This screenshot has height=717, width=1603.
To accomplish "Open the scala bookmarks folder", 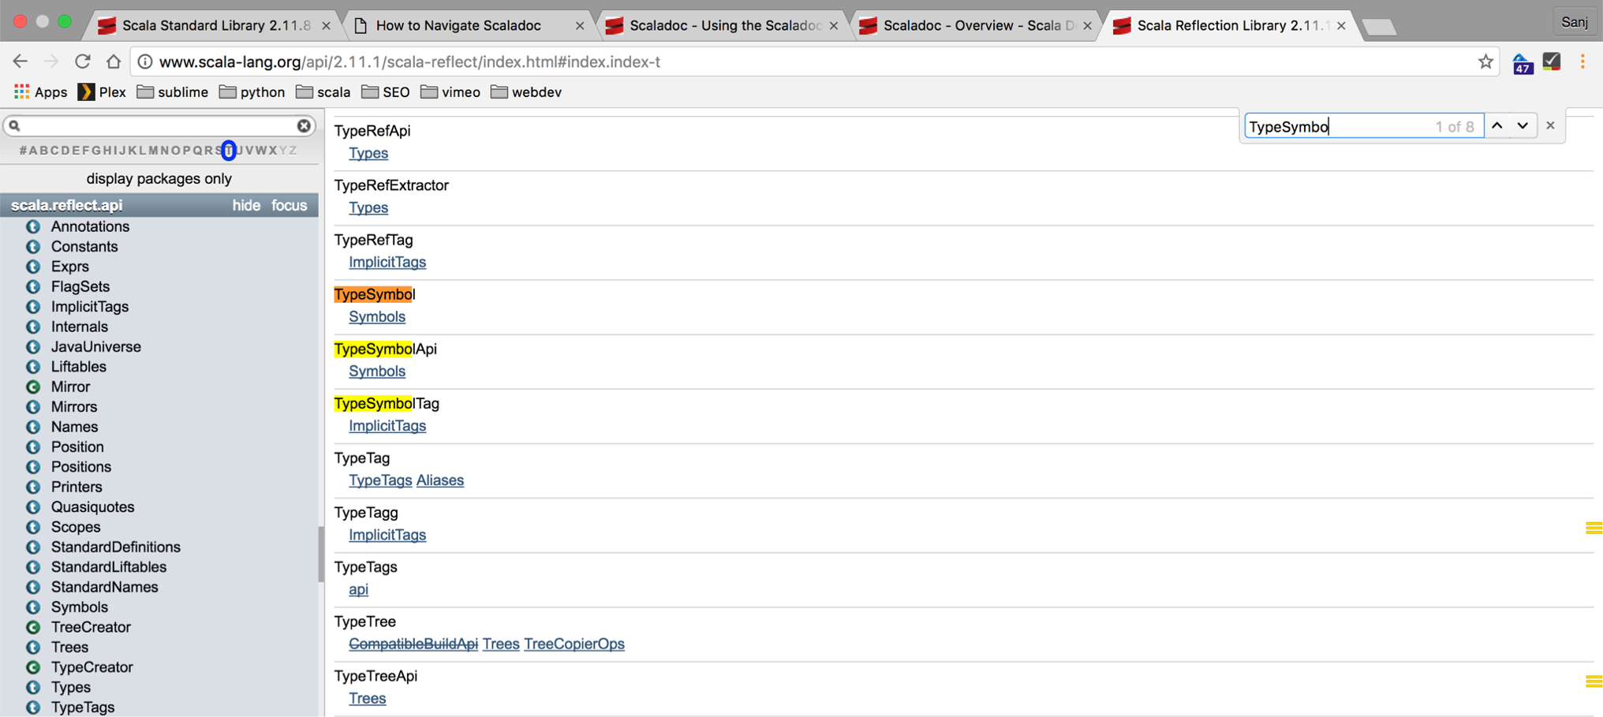I will coord(323,92).
